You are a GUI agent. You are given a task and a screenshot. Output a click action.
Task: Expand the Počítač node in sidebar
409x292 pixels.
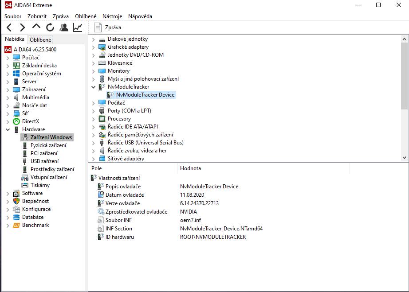point(8,58)
